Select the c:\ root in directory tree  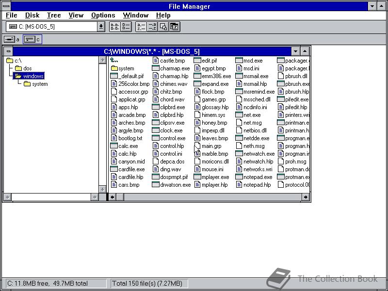pyautogui.click(x=15, y=60)
